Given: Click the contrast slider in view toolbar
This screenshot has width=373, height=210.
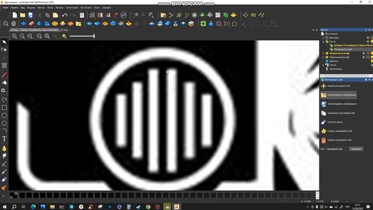Looking at the screenshot, I should pos(82,36).
